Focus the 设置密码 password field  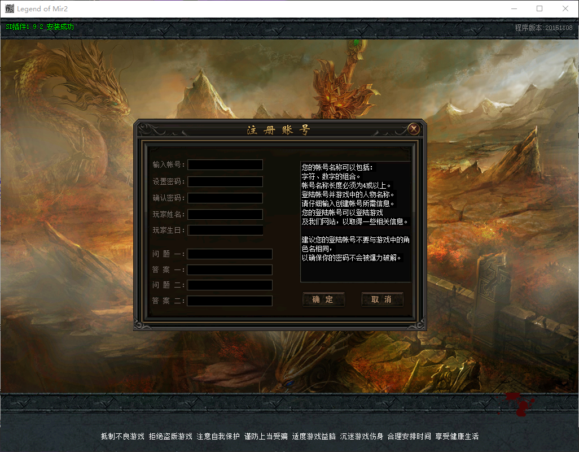pyautogui.click(x=225, y=181)
